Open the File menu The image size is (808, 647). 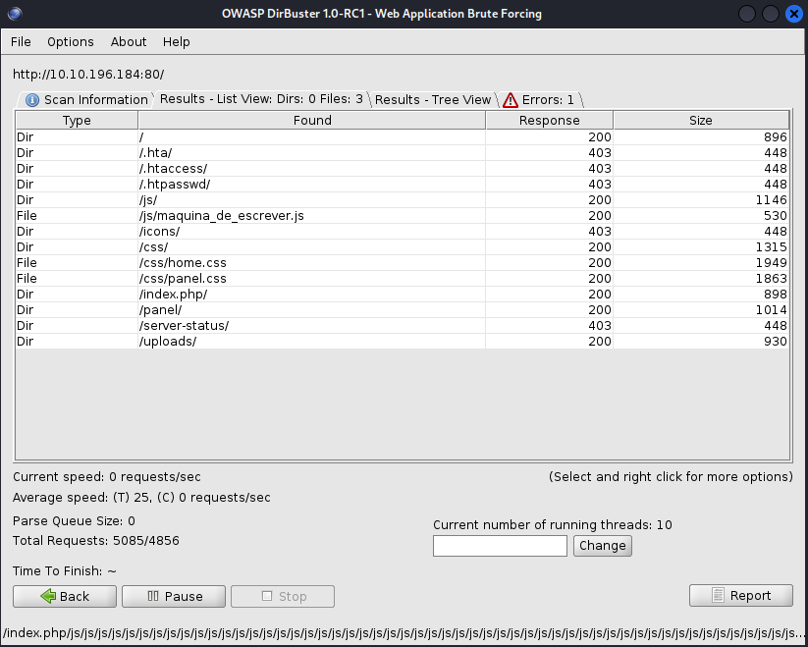point(21,42)
